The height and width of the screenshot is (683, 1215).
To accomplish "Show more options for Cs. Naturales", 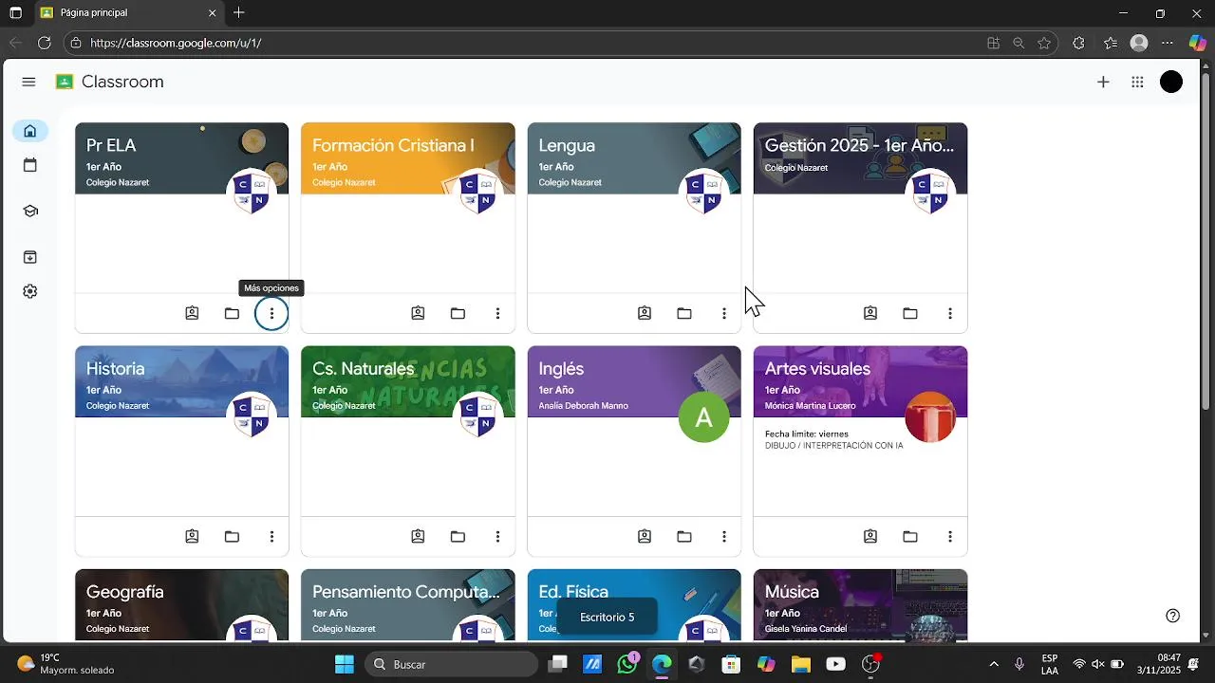I will [497, 536].
